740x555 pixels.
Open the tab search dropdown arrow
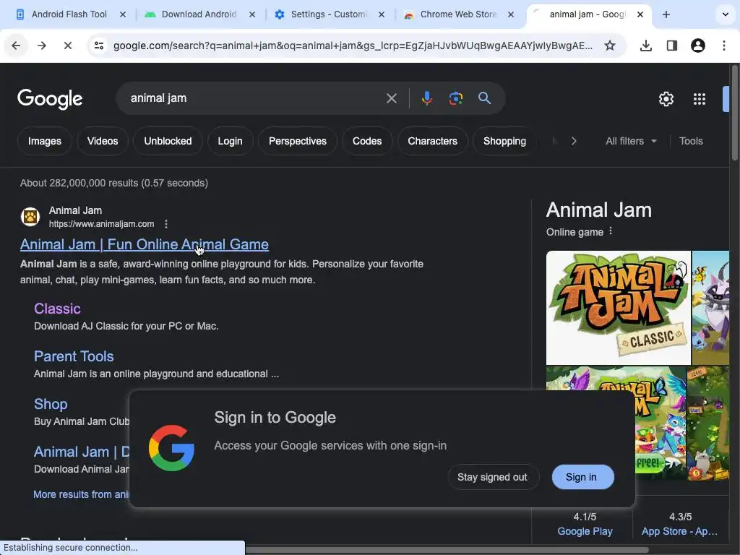[x=725, y=14]
